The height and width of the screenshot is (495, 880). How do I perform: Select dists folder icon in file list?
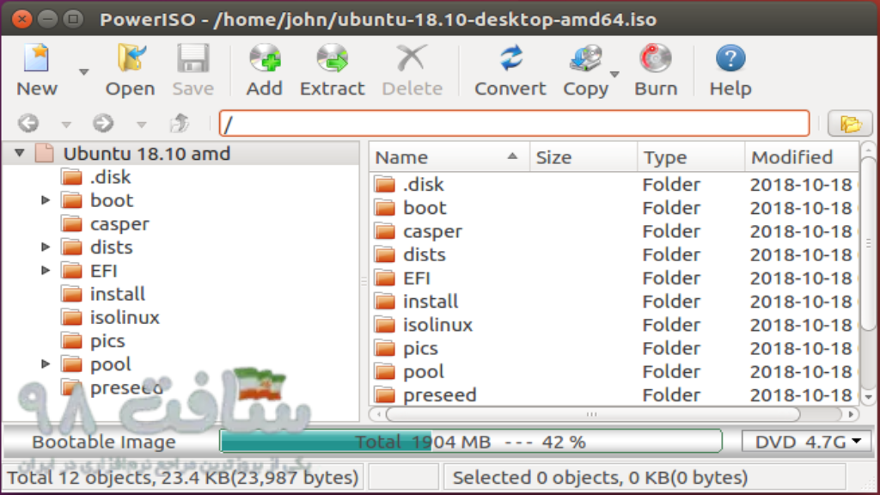coord(385,254)
